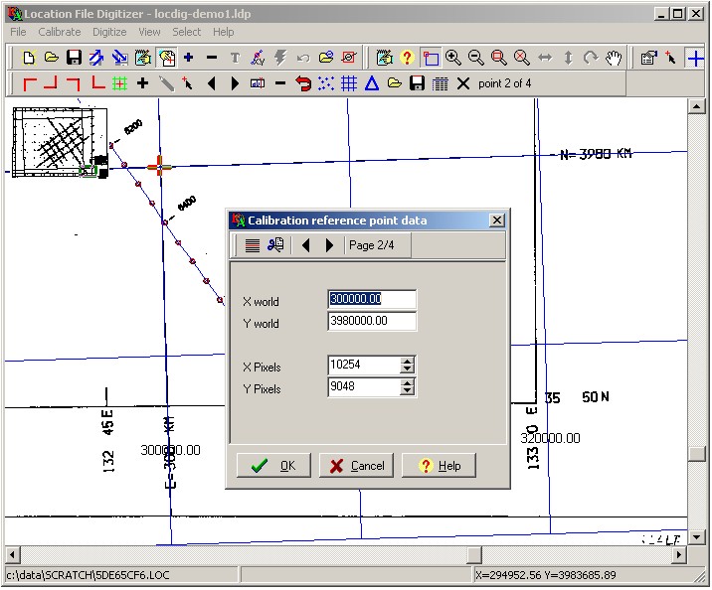Click the point data edit box icon
This screenshot has height=590, width=712.
click(x=258, y=83)
